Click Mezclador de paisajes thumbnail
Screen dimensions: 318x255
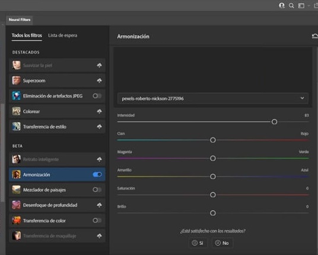[x=16, y=190]
